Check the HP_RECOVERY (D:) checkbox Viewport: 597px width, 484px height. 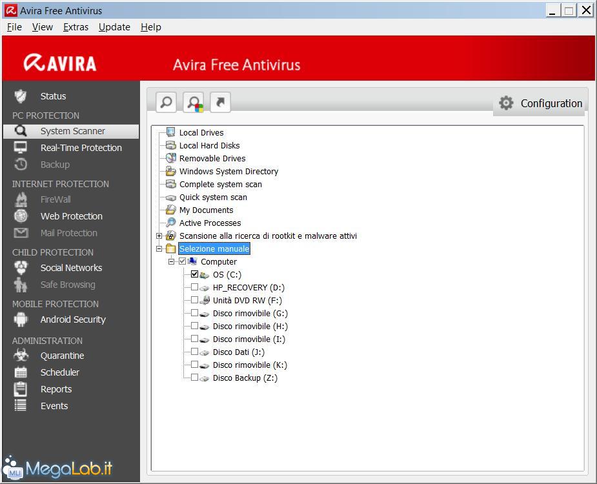point(194,287)
